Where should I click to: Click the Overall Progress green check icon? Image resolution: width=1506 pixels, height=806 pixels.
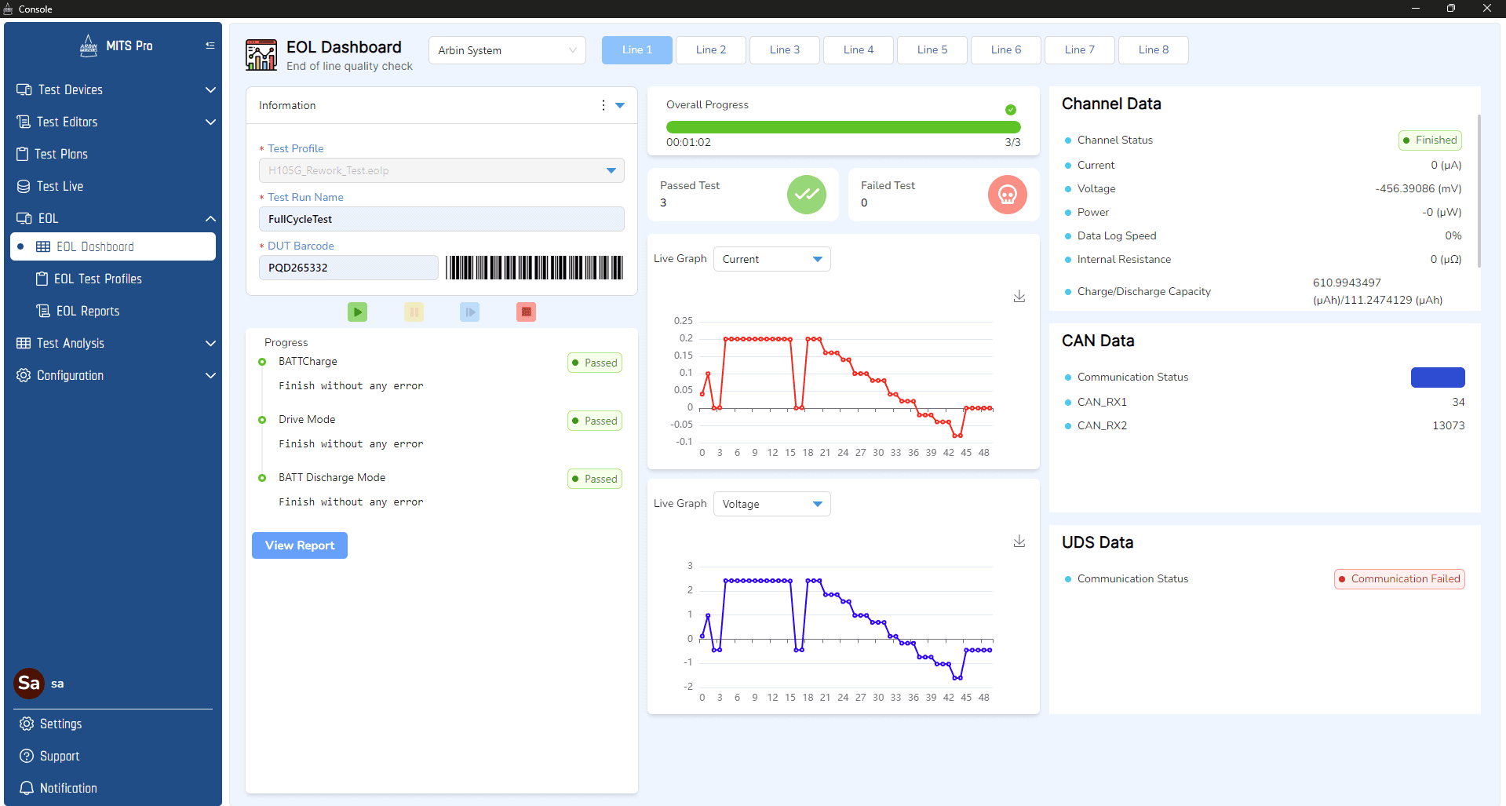[x=1011, y=110]
